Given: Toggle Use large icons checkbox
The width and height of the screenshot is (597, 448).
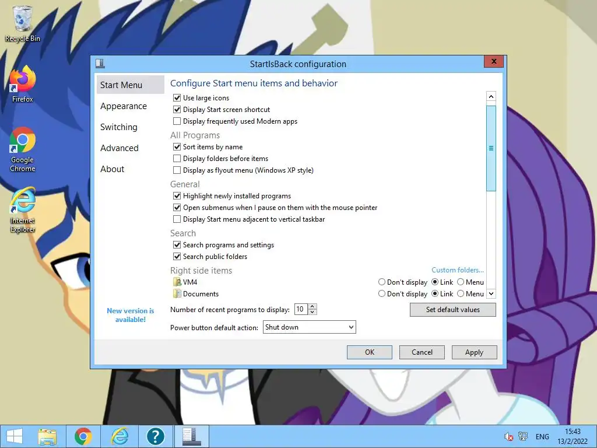Looking at the screenshot, I should coord(177,98).
